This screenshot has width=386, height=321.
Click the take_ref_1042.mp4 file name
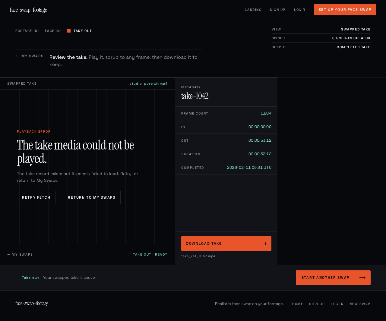tap(198, 256)
